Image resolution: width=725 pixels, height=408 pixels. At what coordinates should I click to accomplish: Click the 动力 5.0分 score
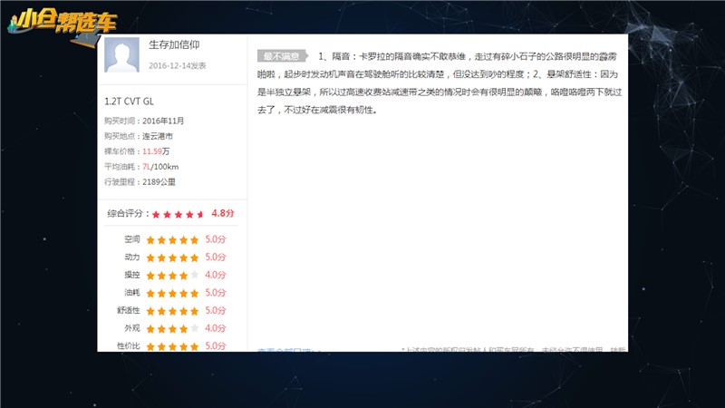[x=216, y=257]
